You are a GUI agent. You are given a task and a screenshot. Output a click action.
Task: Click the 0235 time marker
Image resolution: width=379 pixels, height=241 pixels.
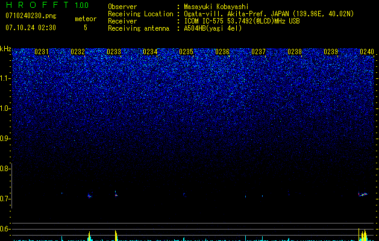186,52
